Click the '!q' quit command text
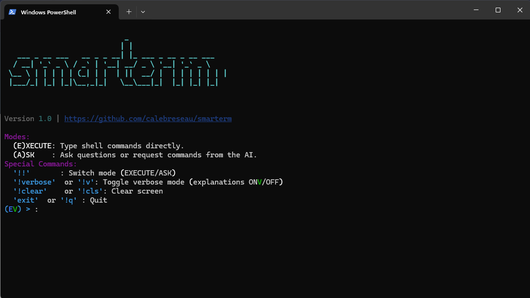Screen dimensions: 530x298 pyautogui.click(x=69, y=200)
